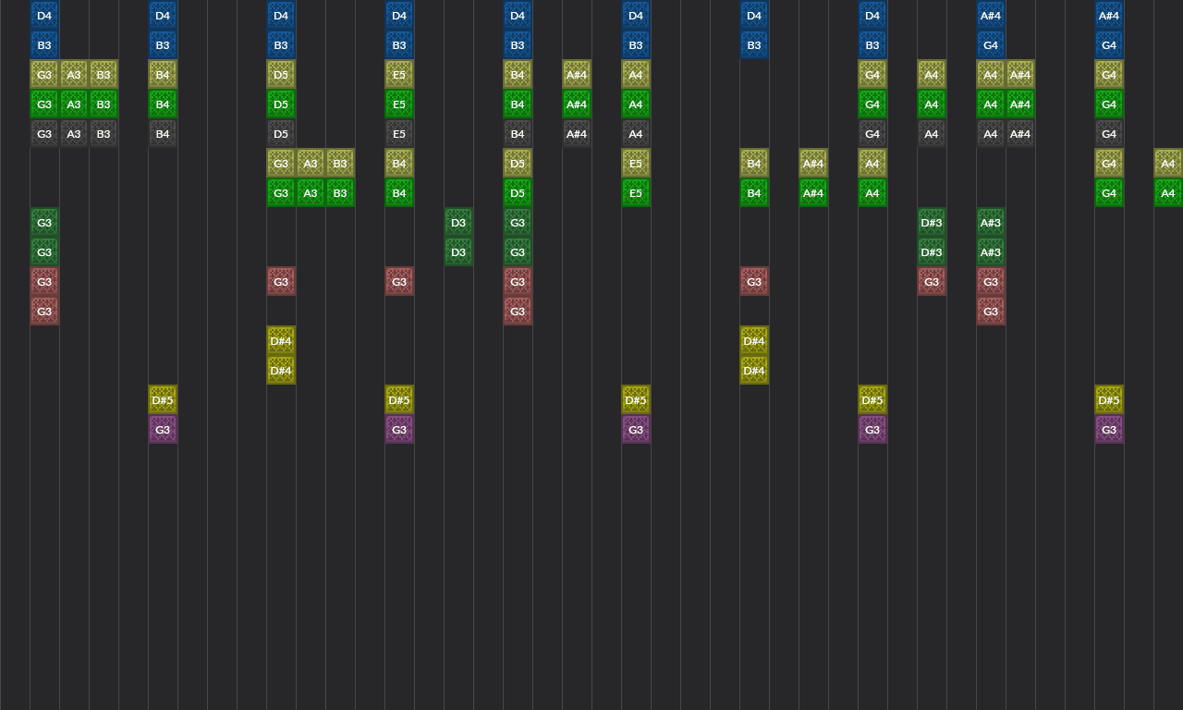The image size is (1183, 710).
Task: Select the gray E5 note block
Action: tap(399, 134)
